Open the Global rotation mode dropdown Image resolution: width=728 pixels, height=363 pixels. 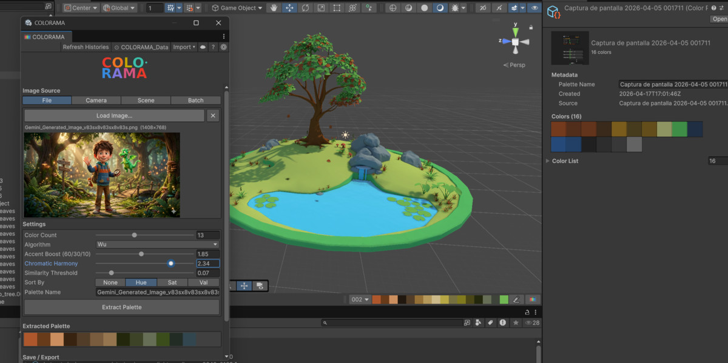pyautogui.click(x=119, y=8)
